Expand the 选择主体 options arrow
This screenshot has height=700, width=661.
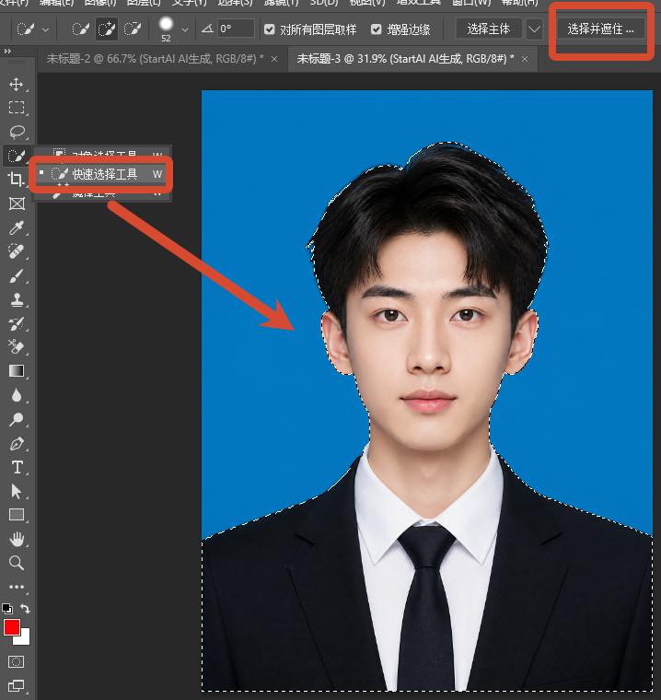tap(534, 29)
